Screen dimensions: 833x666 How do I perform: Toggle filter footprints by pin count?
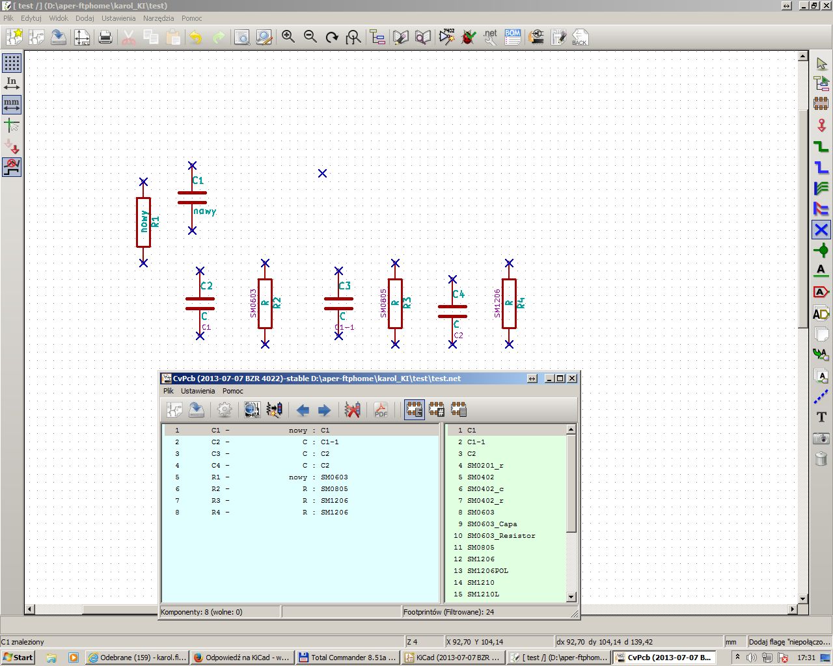(x=437, y=410)
